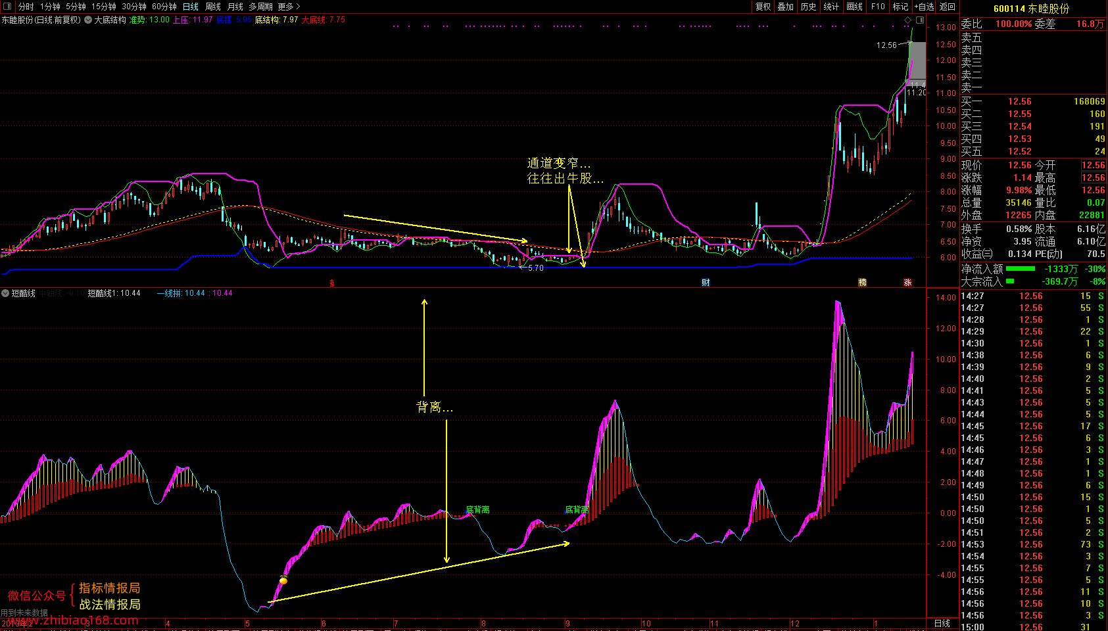This screenshot has width=1108, height=631.
Task: Click the 15:00 closing tick row
Action: [1033, 627]
